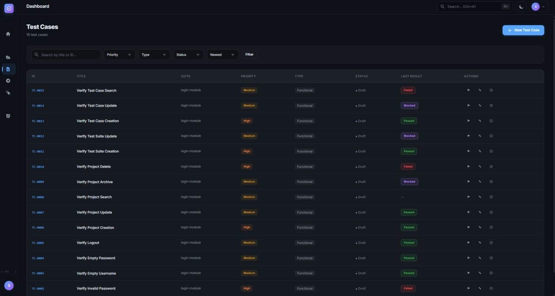The height and width of the screenshot is (296, 555).
Task: Click the circled arrow icon in the sidebar
Action: pos(8,81)
